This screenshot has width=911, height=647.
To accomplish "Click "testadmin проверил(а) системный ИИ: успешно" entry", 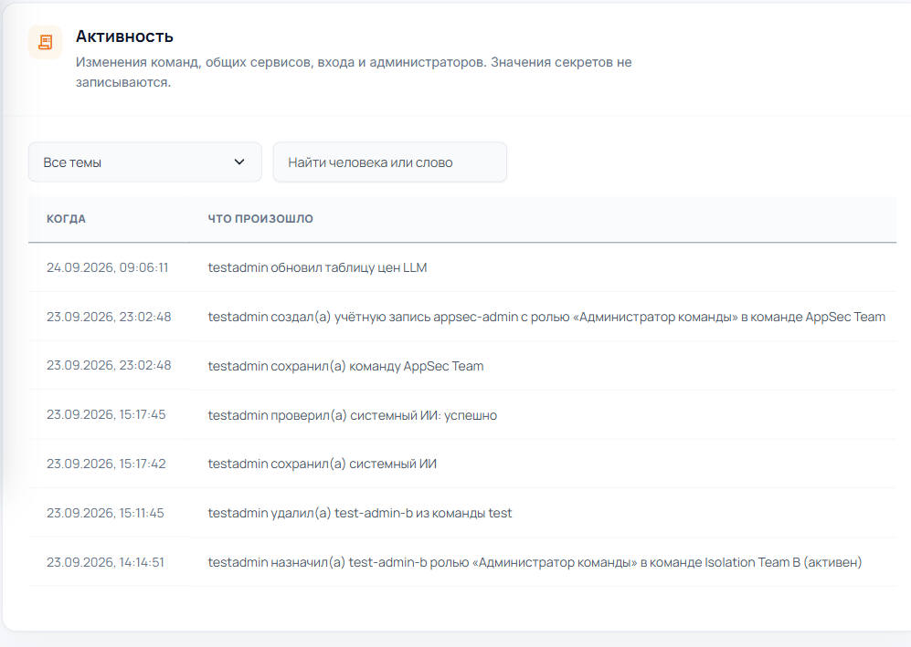I will point(352,415).
